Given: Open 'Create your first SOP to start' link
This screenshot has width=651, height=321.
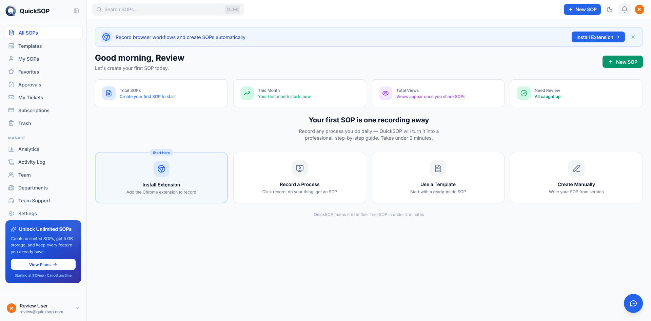Looking at the screenshot, I should click(147, 97).
